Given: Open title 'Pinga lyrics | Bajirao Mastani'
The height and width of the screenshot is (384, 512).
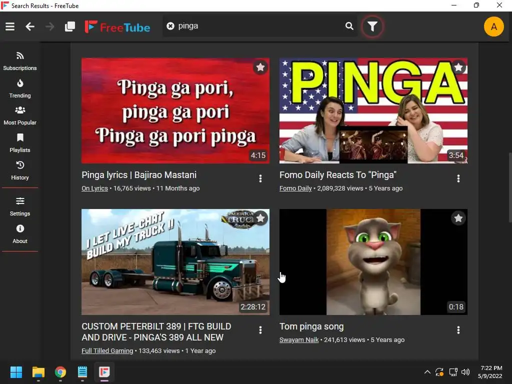Looking at the screenshot, I should (x=139, y=175).
